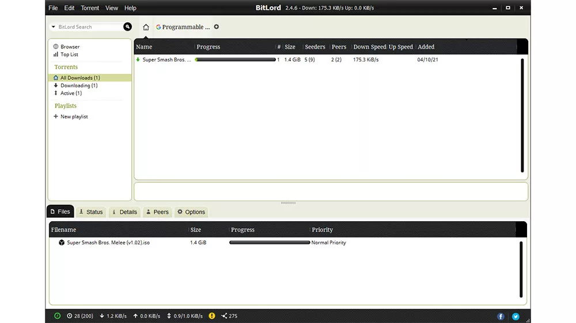Open Top List in the sidebar
The height and width of the screenshot is (323, 576).
pyautogui.click(x=66, y=54)
